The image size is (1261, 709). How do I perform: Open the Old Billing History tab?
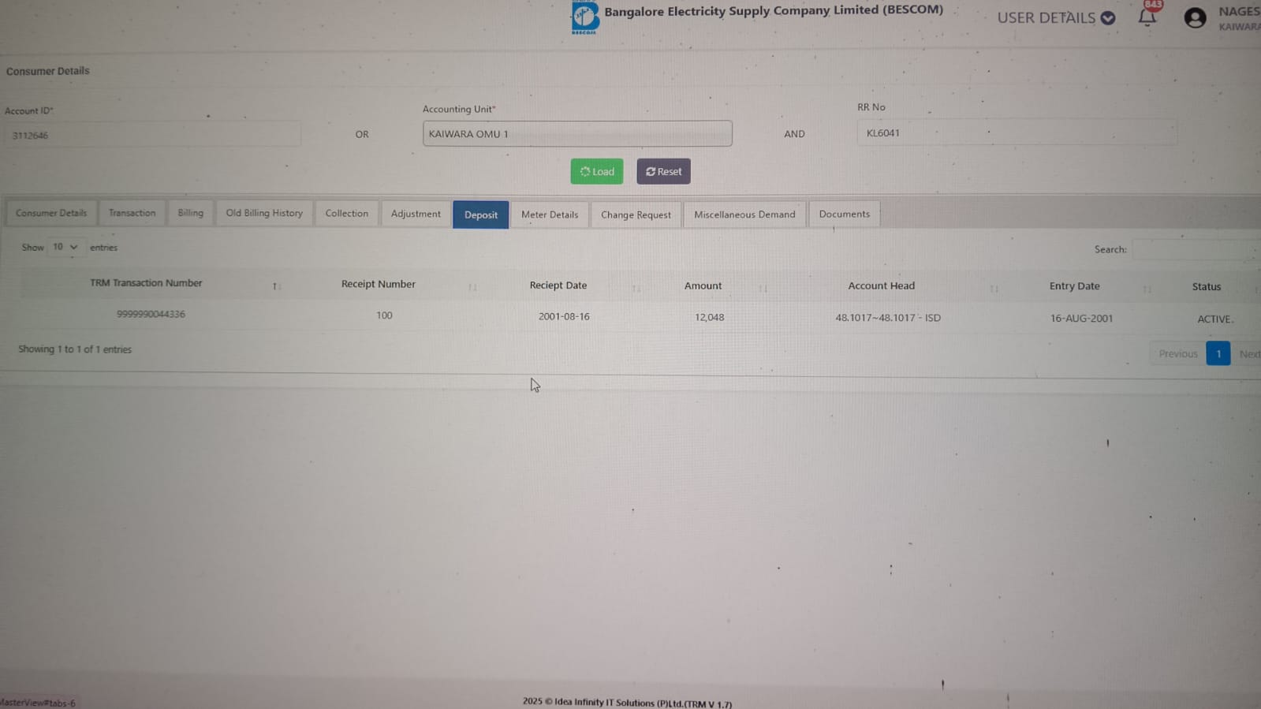264,213
